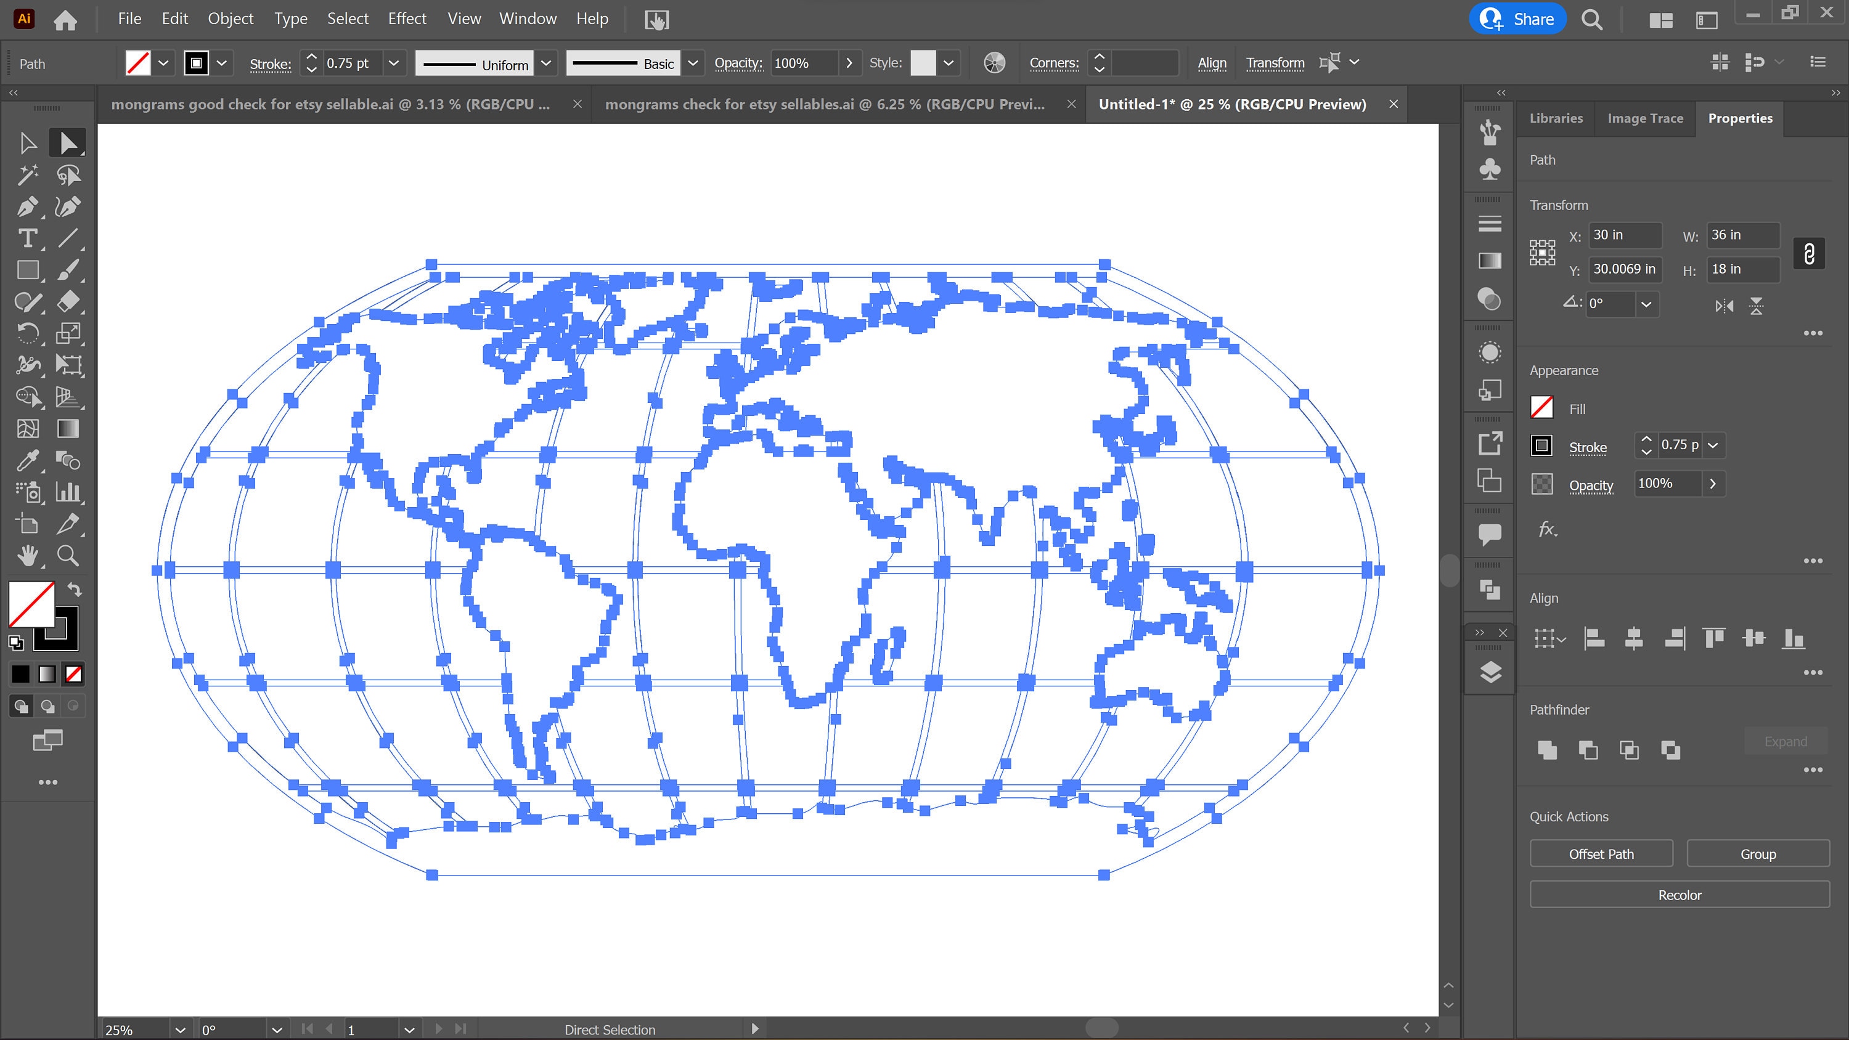Toggle the Width and Height link constraint

point(1810,253)
